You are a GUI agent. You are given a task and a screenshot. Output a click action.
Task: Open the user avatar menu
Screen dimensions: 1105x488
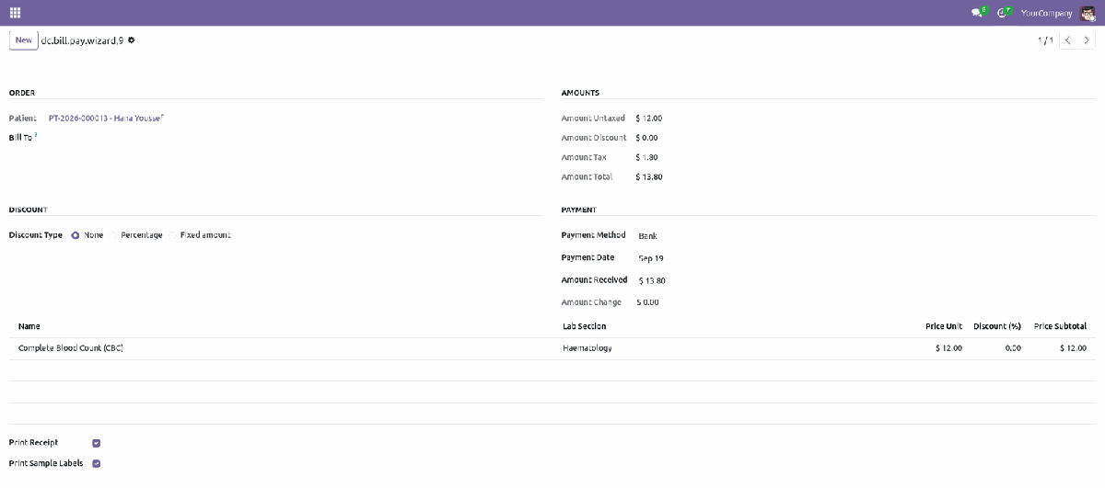point(1088,13)
